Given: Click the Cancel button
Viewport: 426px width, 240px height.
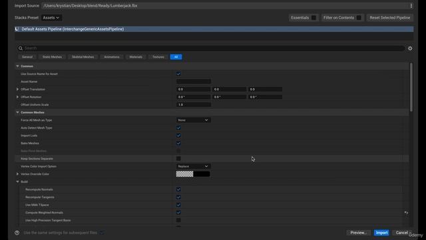Looking at the screenshot, I should point(402,233).
